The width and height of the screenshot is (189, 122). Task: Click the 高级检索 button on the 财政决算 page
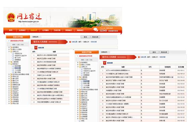[95, 37]
